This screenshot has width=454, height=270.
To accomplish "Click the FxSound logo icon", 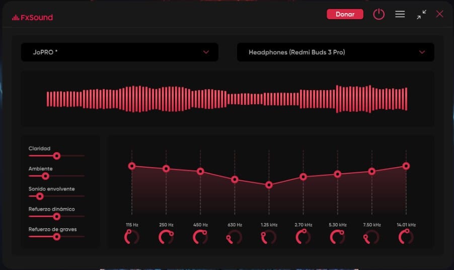I will click(x=16, y=18).
